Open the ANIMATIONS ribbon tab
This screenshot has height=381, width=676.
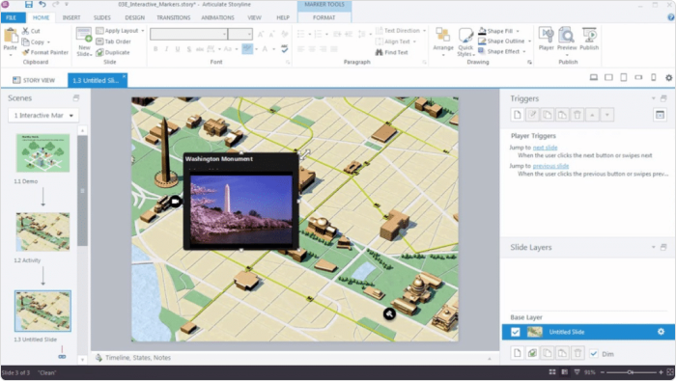217,17
